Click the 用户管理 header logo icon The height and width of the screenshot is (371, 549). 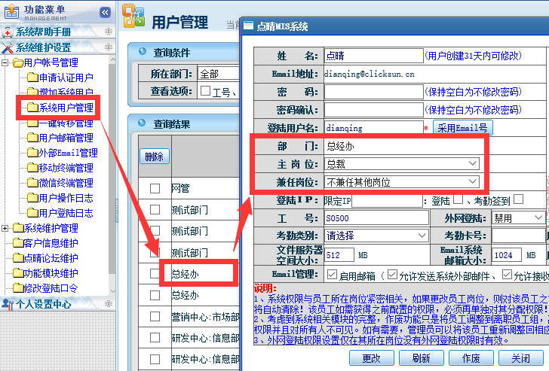tap(133, 19)
